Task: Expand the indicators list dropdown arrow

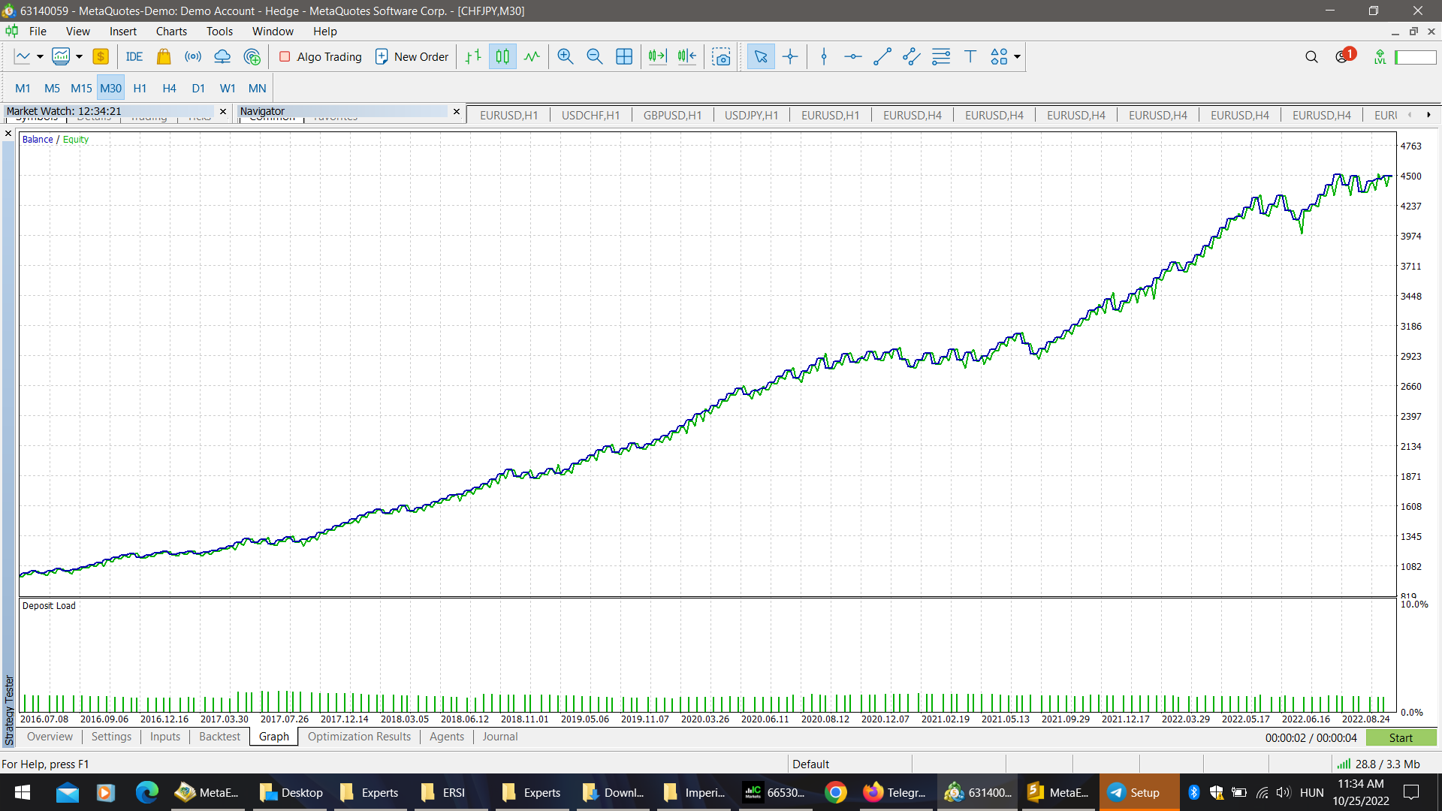Action: pos(79,56)
